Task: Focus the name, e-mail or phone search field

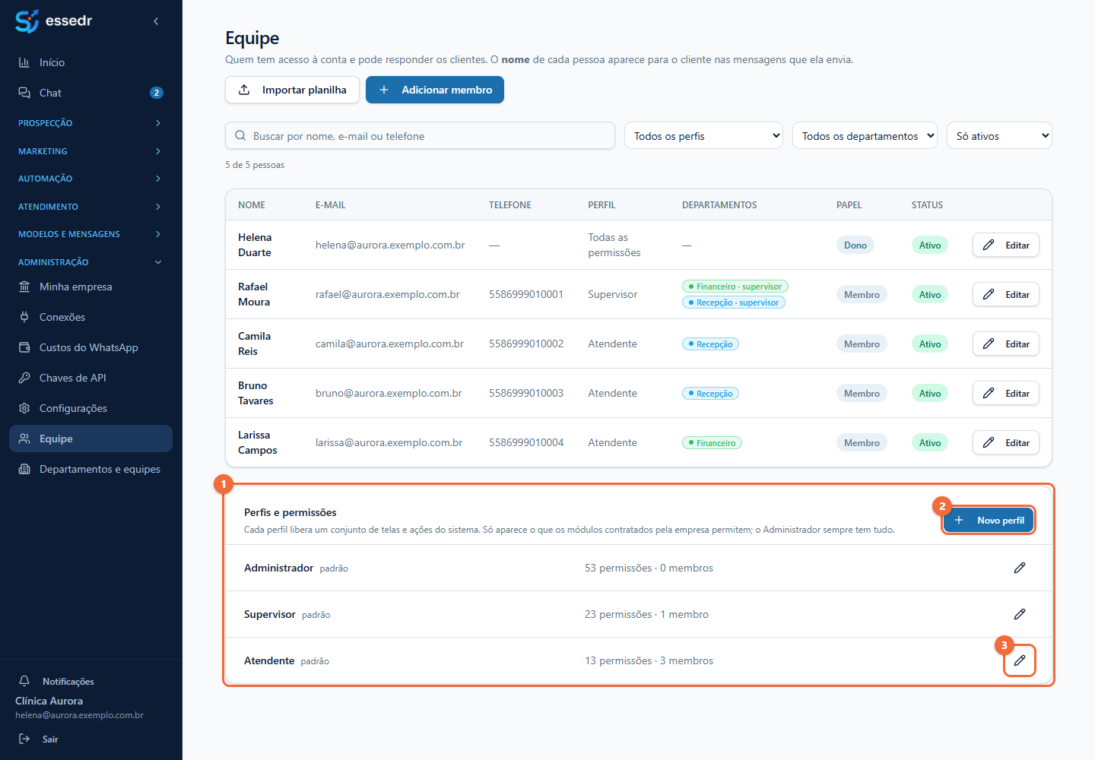Action: pyautogui.click(x=420, y=136)
